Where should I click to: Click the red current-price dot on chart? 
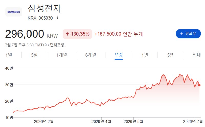199,85
